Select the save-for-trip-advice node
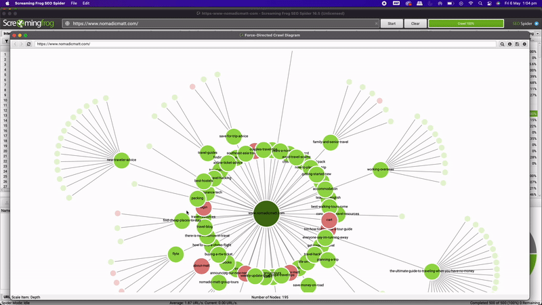542x305 pixels. pyautogui.click(x=234, y=136)
